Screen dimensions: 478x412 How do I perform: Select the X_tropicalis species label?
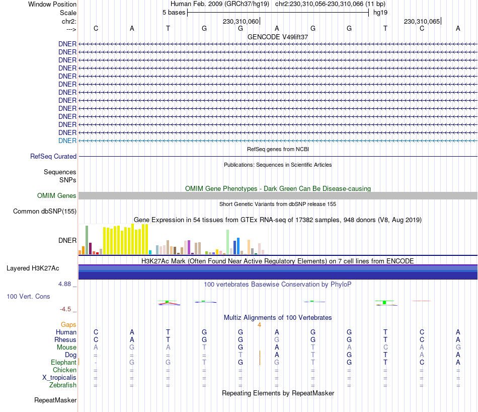click(x=59, y=378)
